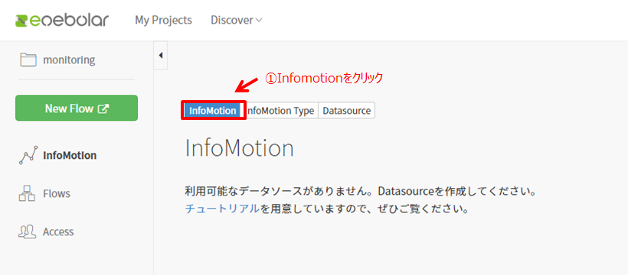Click the external link icon on New Flow
Viewport: 628px width, 275px height.
pyautogui.click(x=103, y=108)
